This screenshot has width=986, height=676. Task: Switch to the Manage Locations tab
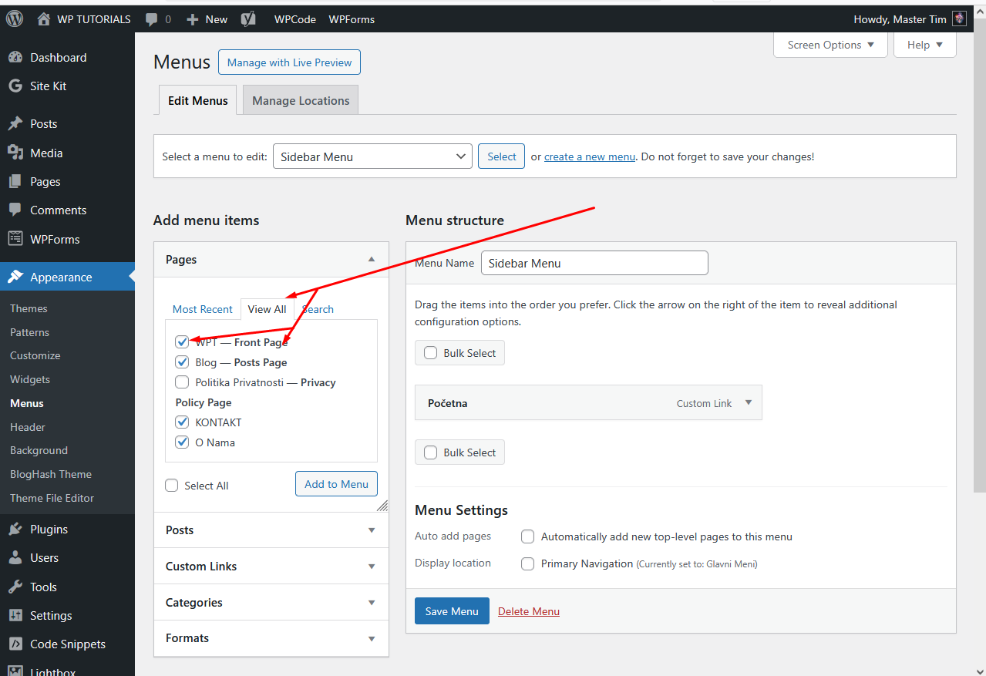click(x=301, y=101)
